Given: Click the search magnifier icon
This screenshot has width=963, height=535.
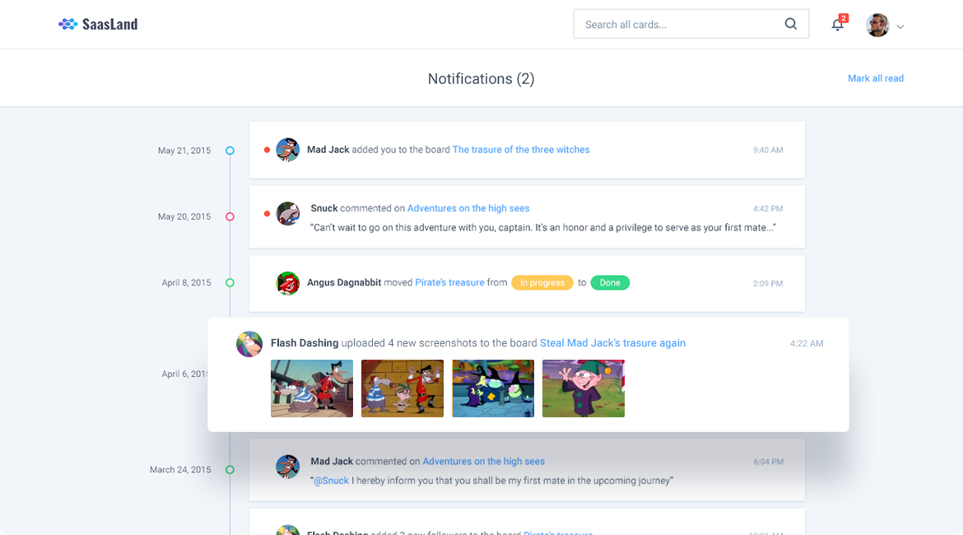Looking at the screenshot, I should (790, 24).
